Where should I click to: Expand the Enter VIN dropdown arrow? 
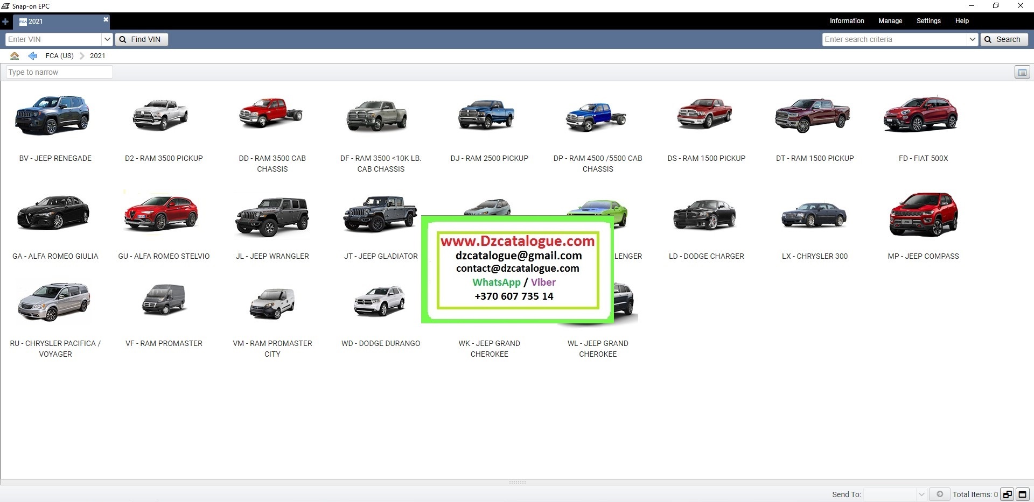pos(107,39)
